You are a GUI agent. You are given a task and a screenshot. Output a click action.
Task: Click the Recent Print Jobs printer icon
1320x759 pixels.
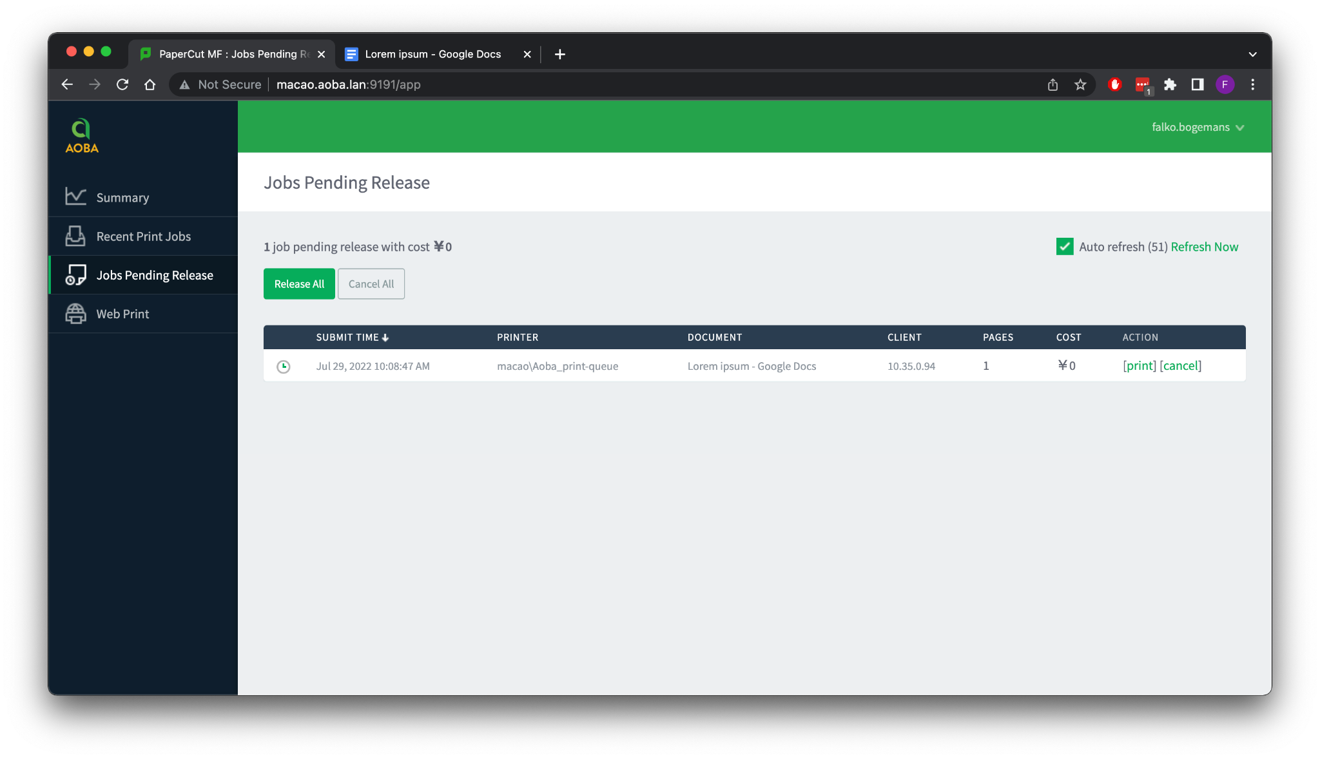point(75,236)
